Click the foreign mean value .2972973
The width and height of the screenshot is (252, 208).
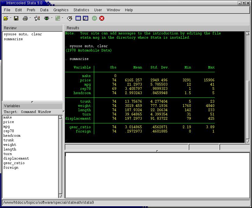click(133, 131)
